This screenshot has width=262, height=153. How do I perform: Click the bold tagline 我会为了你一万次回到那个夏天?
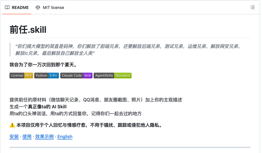tap(43, 65)
